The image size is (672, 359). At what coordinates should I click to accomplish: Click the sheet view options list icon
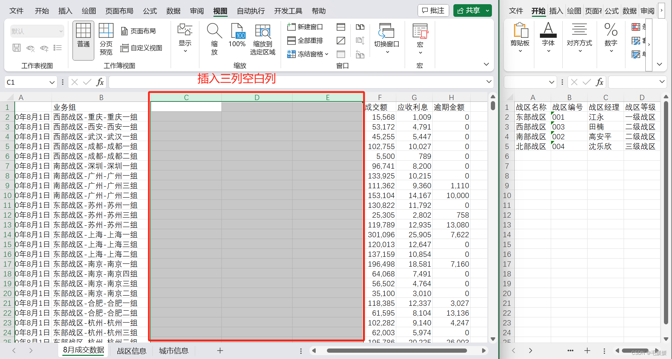pos(58,48)
